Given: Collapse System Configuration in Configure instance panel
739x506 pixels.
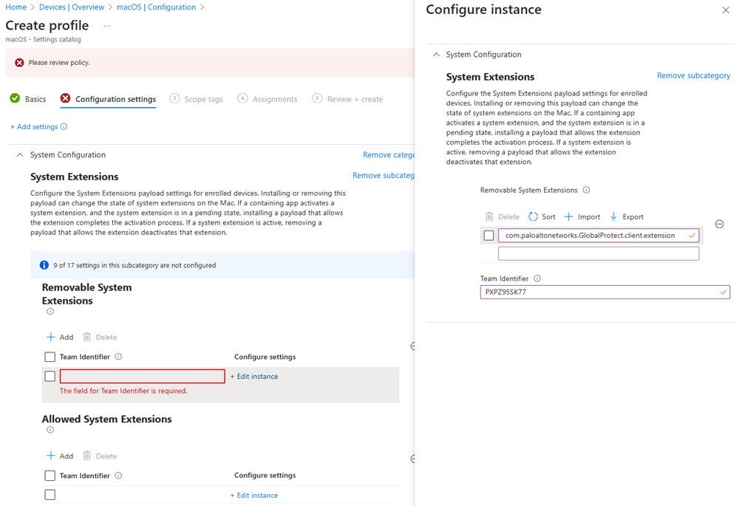Looking at the screenshot, I should 436,55.
